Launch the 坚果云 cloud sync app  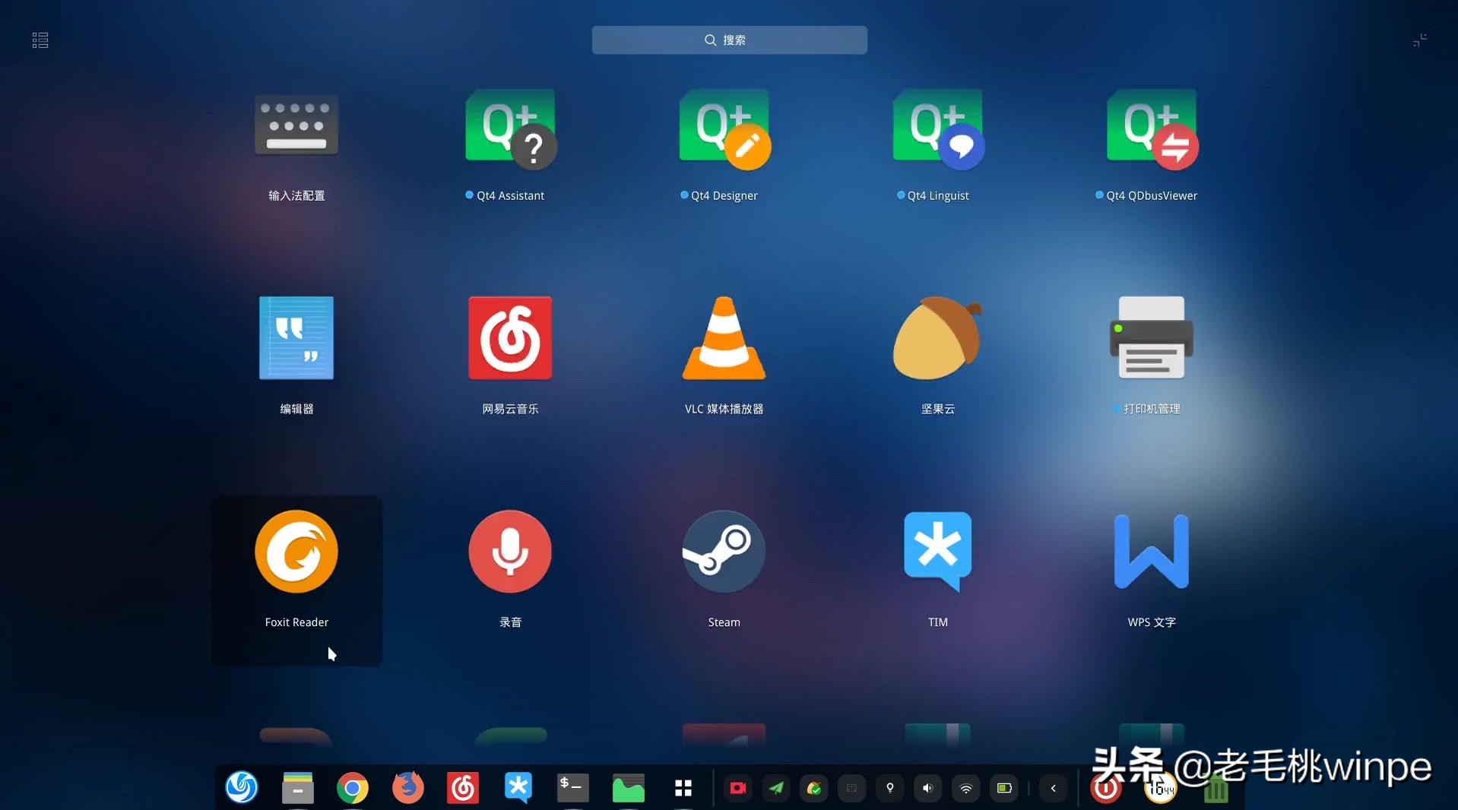(937, 338)
